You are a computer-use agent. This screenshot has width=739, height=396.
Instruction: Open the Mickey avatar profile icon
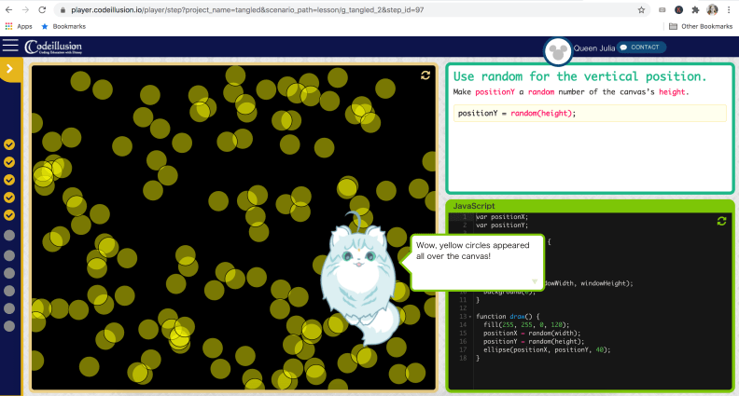[x=558, y=52]
